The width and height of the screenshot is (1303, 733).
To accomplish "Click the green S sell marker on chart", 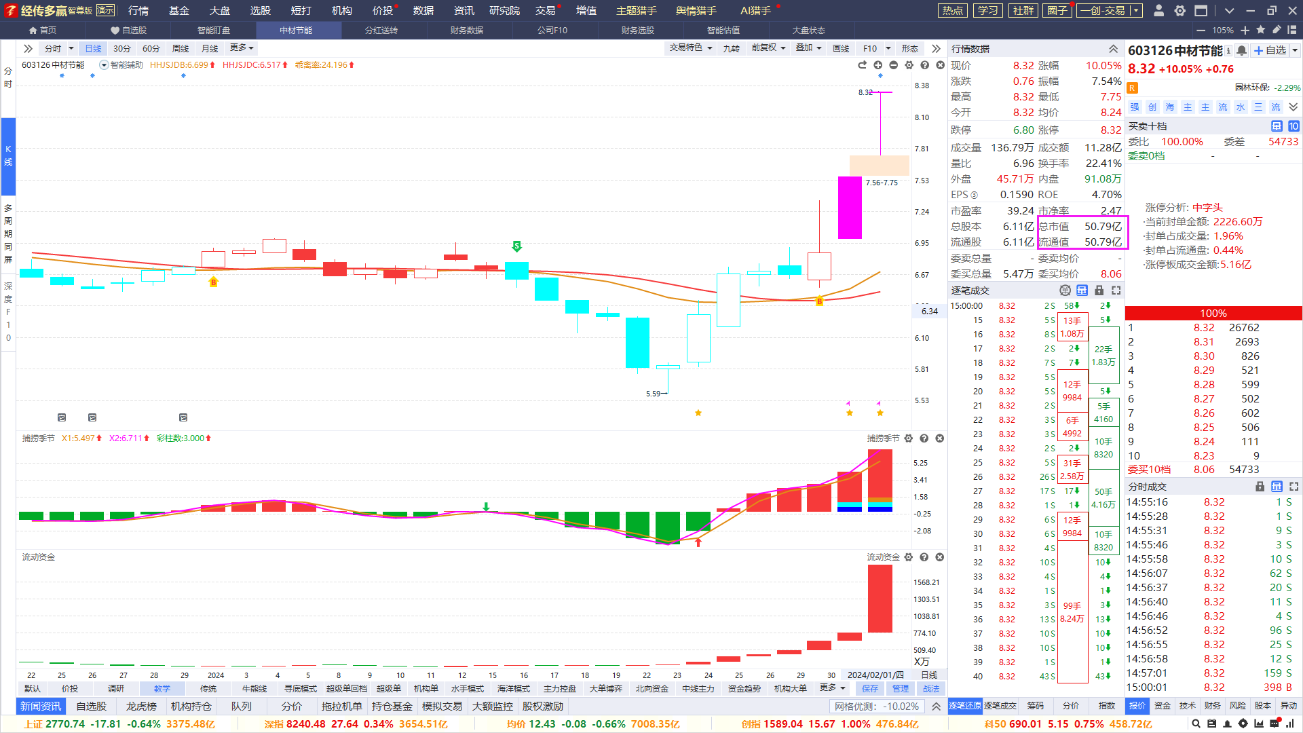I will click(x=516, y=246).
